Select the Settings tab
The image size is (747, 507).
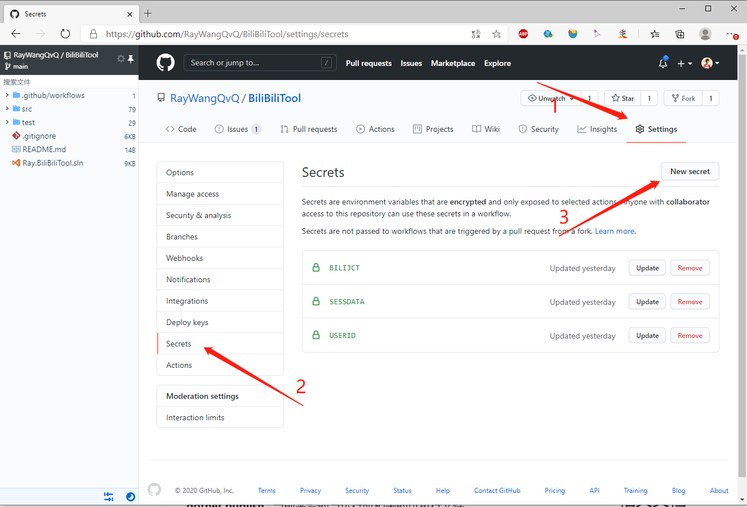656,129
